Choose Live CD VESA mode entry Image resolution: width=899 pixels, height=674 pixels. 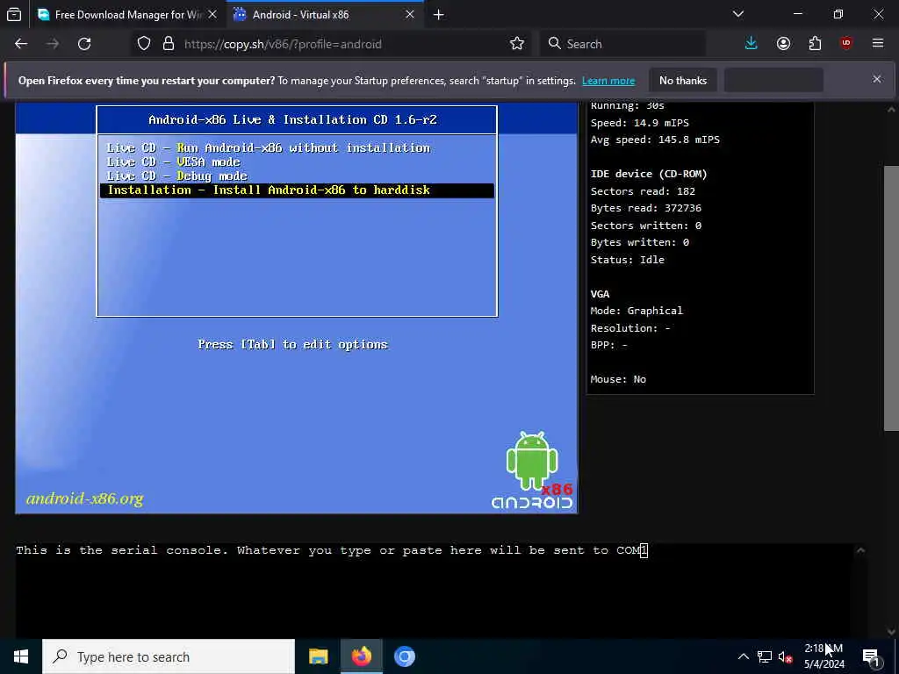(x=173, y=162)
